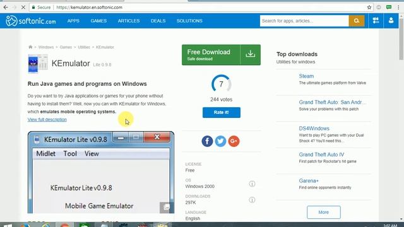Open the APPS menu in the navbar

tap(73, 21)
